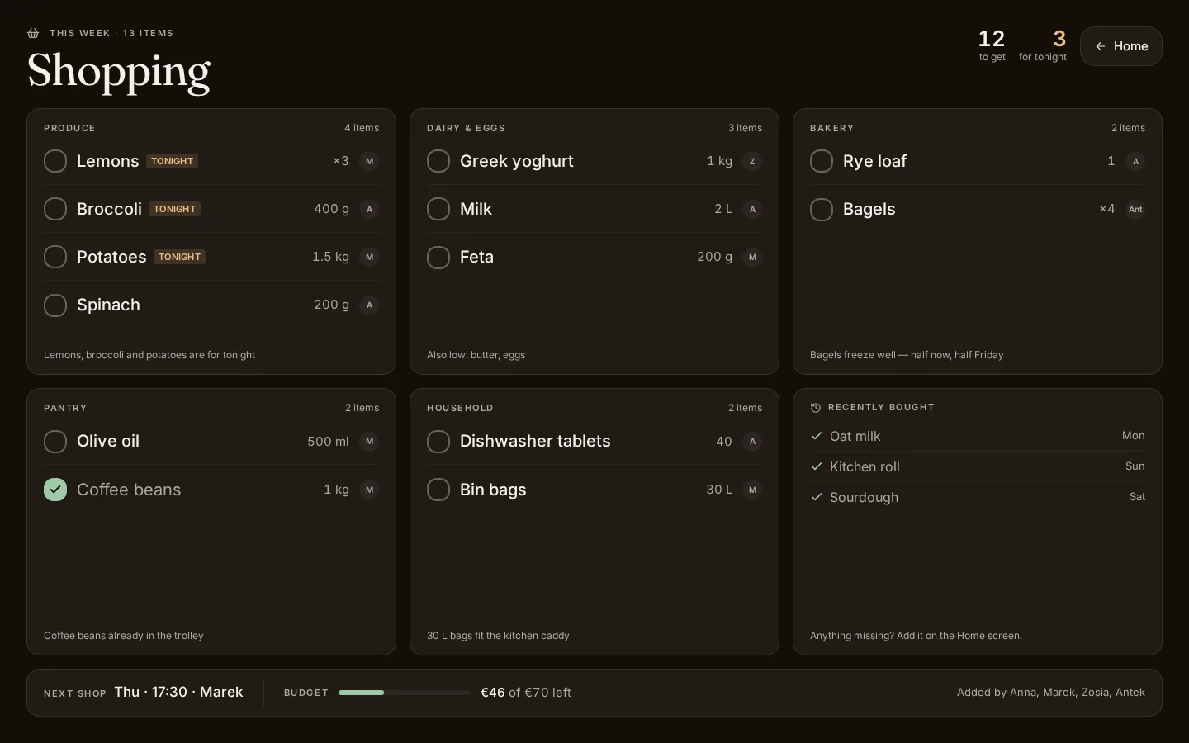Go back with the Home button

point(1120,46)
